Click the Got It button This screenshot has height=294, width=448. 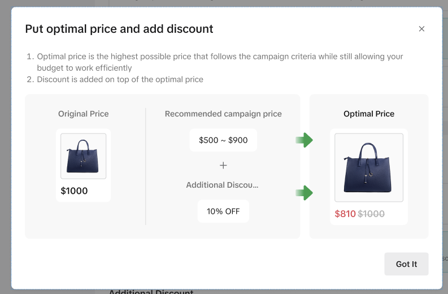pos(406,264)
